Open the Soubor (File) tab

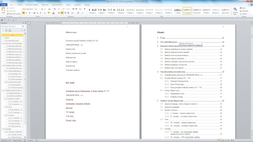click(4, 5)
